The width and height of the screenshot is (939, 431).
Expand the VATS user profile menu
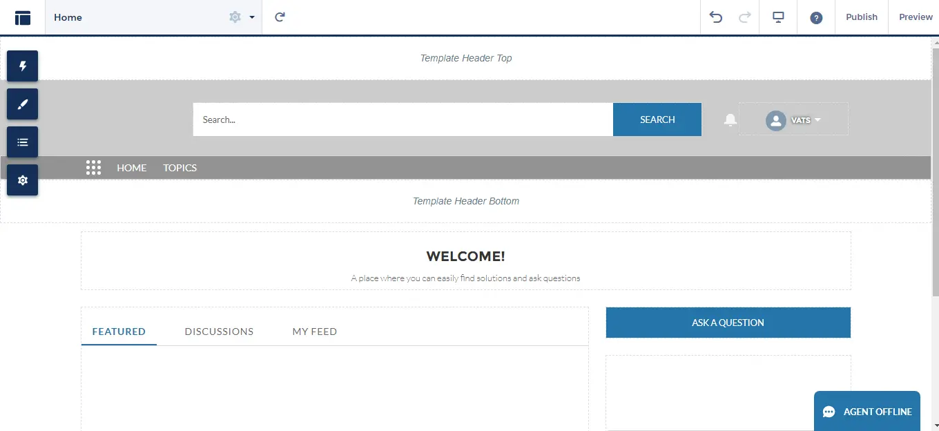(793, 120)
